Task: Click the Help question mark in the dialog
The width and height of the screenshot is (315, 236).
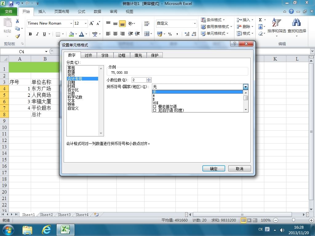Action: (x=234, y=44)
